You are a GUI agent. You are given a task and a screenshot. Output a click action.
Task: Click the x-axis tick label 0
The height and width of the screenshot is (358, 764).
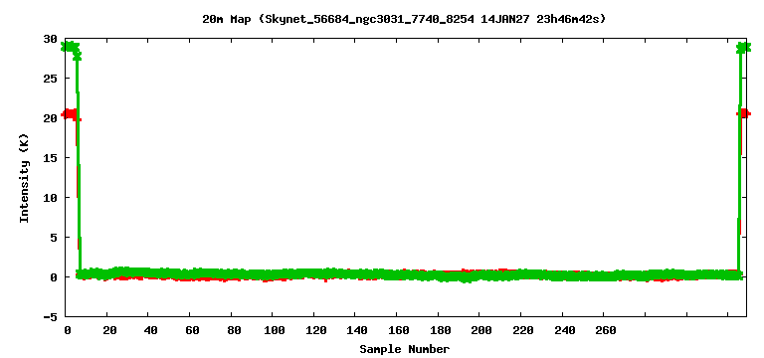(67, 330)
